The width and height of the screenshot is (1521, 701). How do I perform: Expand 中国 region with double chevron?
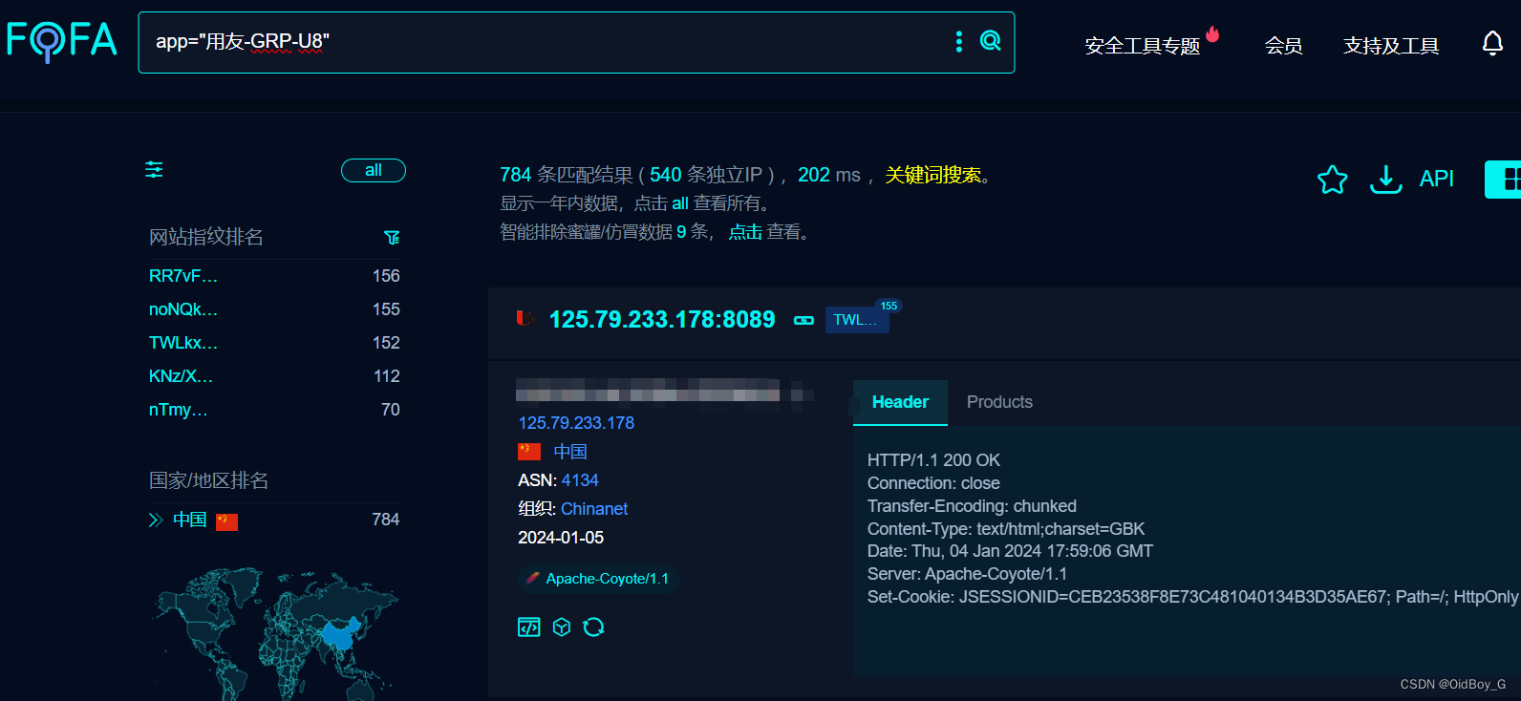(x=156, y=520)
